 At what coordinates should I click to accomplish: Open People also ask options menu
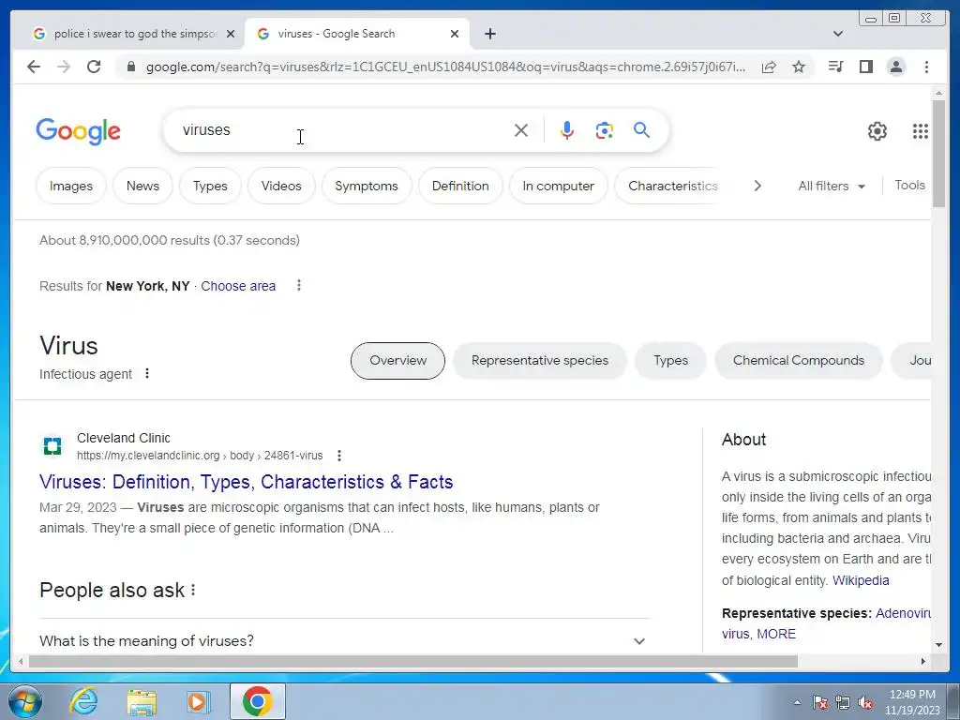[193, 590]
